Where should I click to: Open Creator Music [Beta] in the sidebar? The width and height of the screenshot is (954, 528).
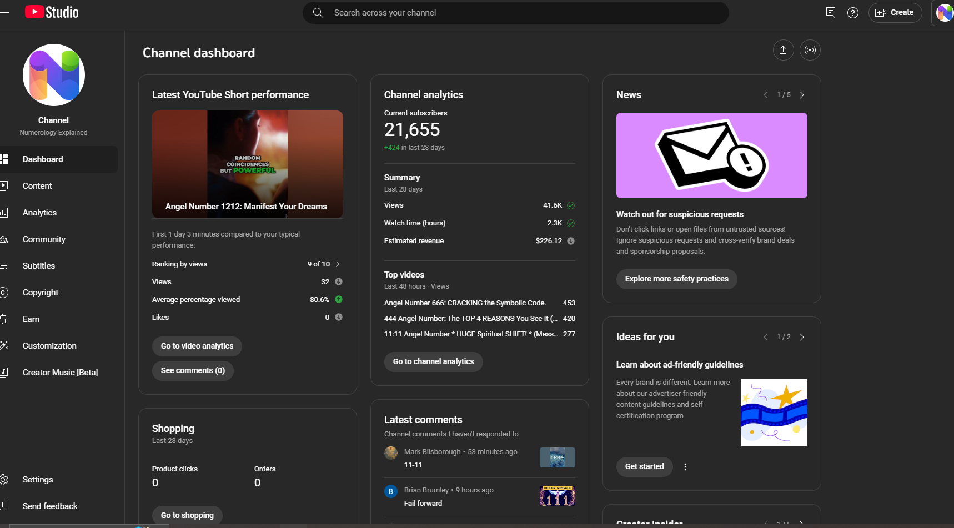58,373
